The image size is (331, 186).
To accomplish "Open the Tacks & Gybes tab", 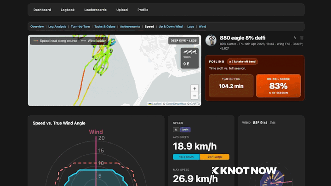I will (105, 27).
